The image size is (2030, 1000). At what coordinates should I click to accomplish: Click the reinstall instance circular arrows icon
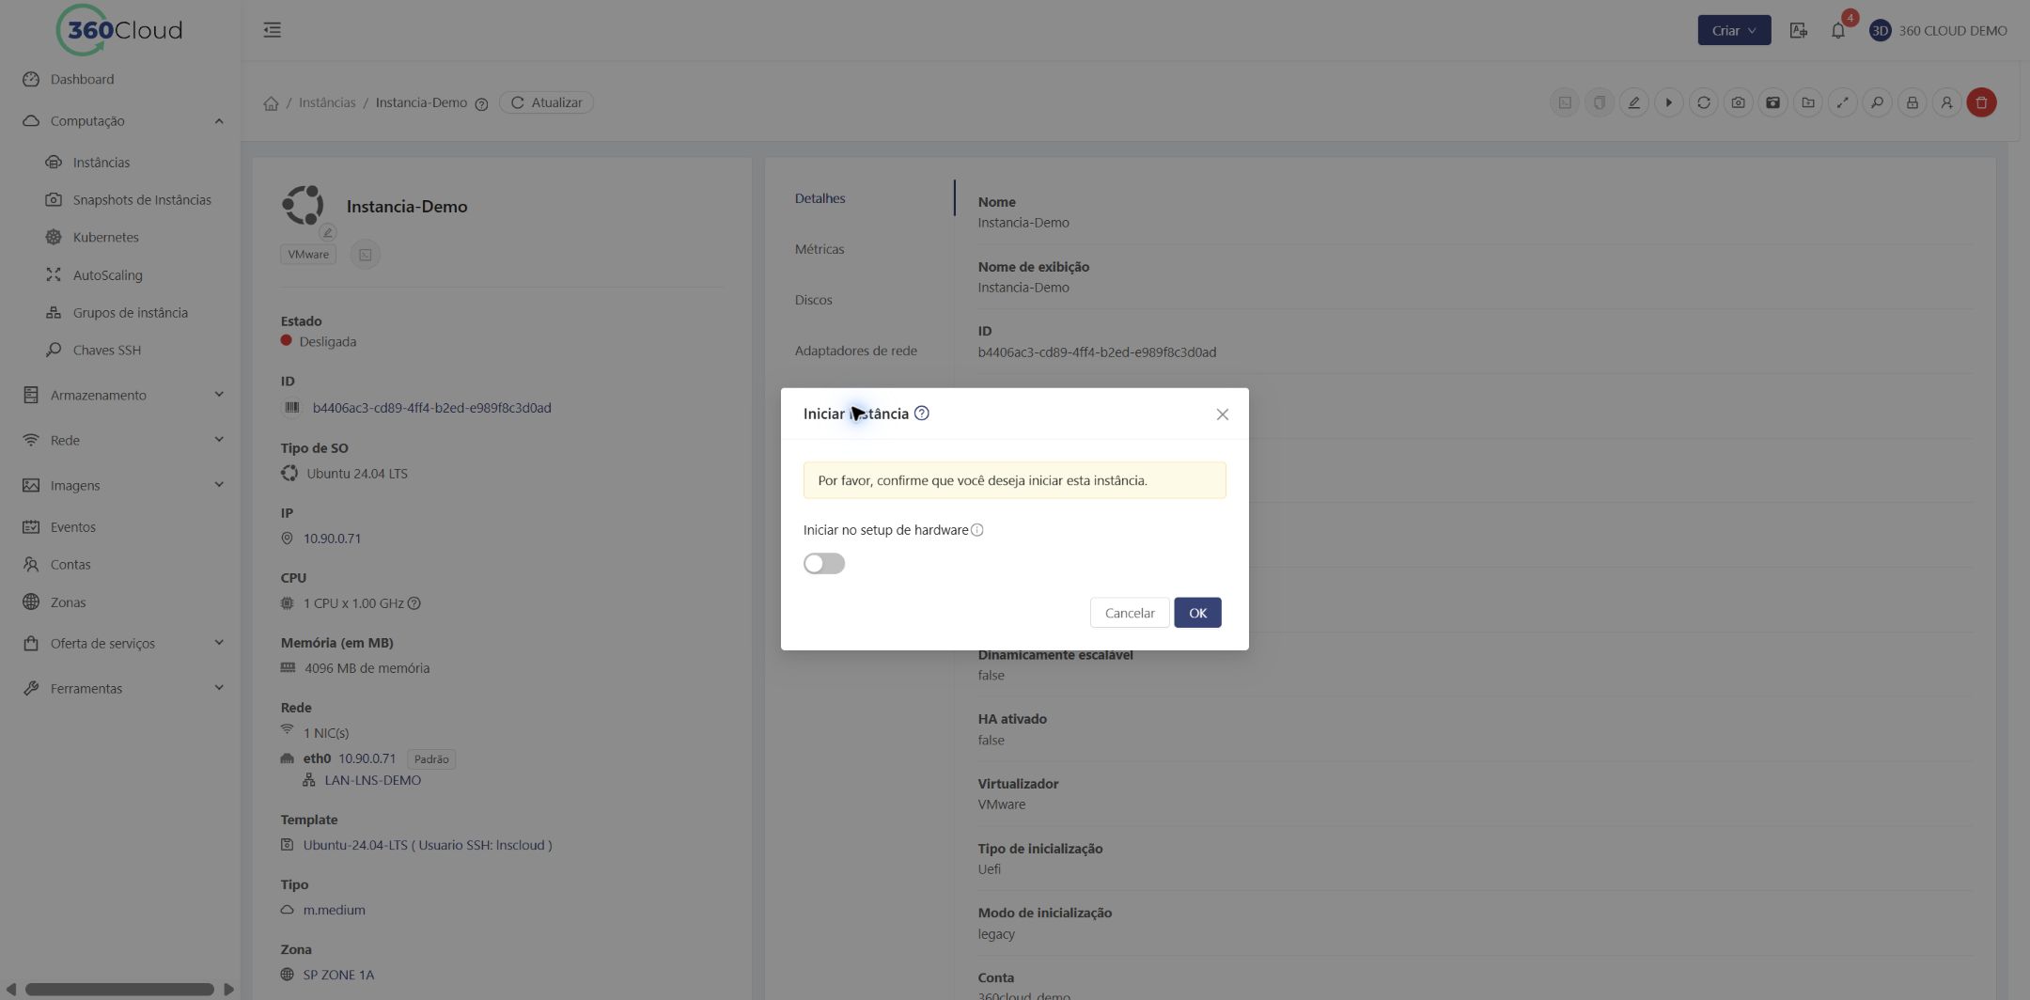pyautogui.click(x=1703, y=102)
